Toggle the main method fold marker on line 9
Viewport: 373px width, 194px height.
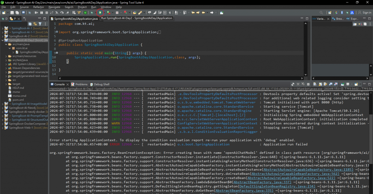[56, 53]
